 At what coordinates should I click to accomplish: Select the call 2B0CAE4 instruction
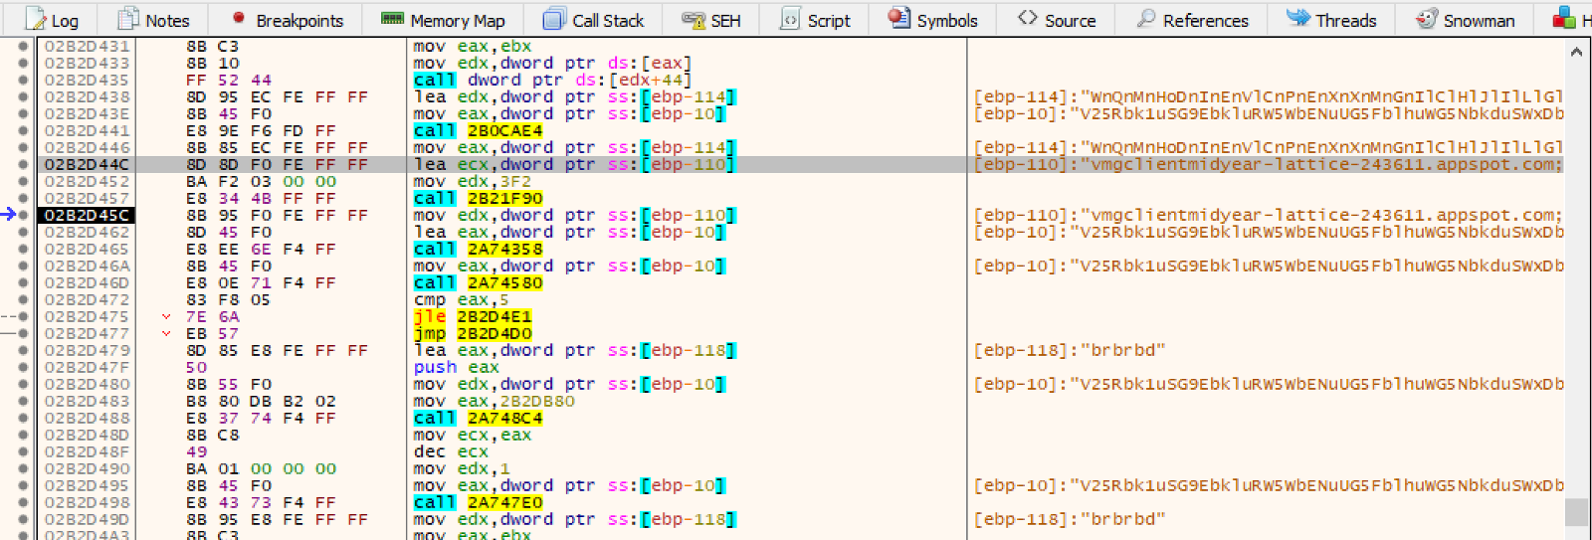point(479,131)
